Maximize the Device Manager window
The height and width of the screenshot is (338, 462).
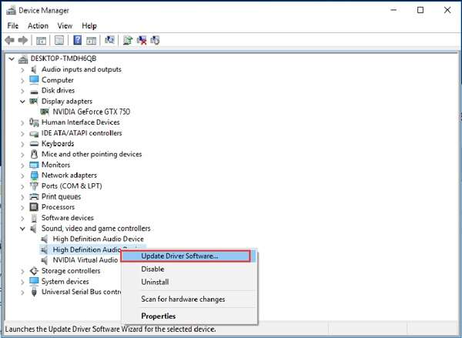[420, 10]
